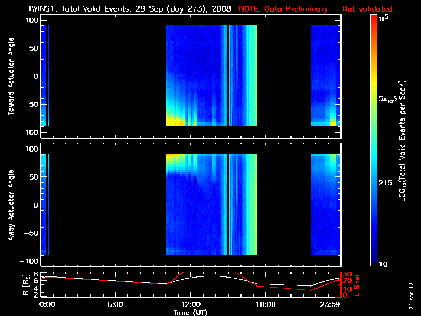
Task: Click the 'Toward Actuator Angle' axis label
Action: click(x=10, y=76)
